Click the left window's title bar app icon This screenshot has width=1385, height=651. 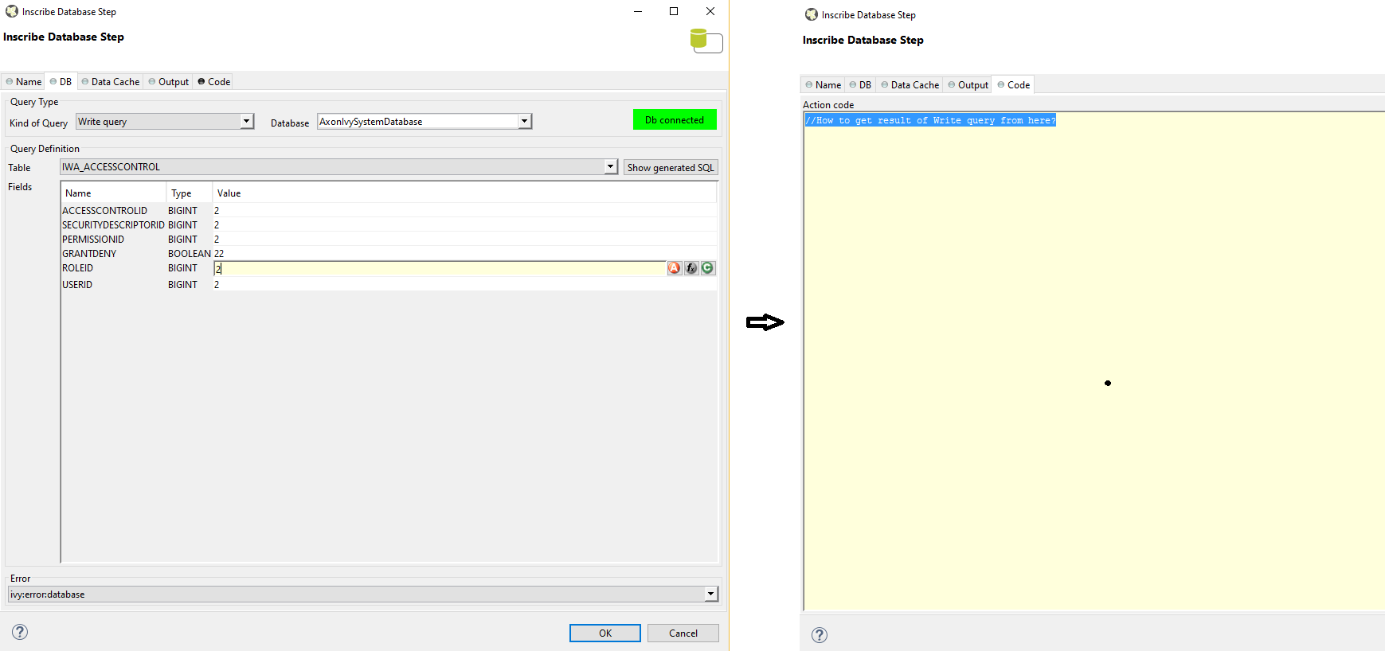pos(12,12)
